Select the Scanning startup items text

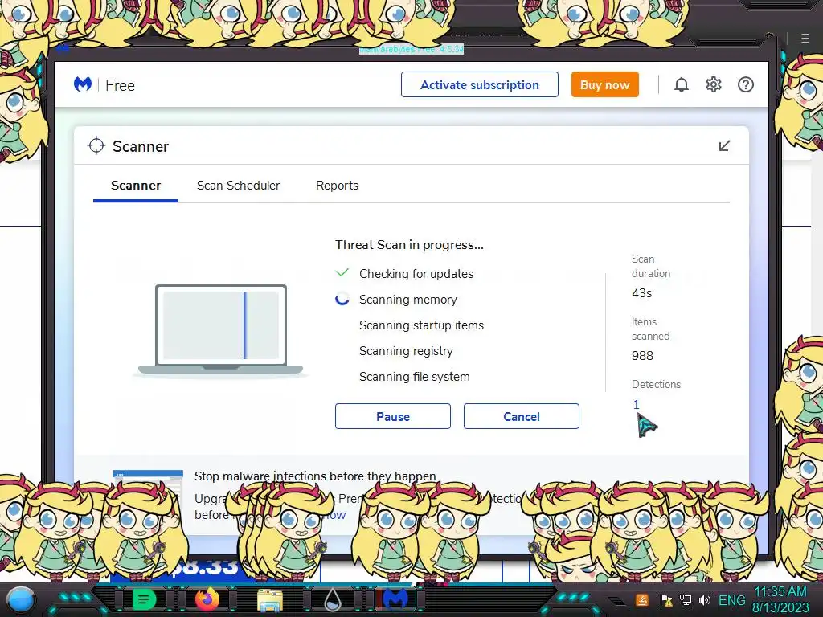[421, 325]
